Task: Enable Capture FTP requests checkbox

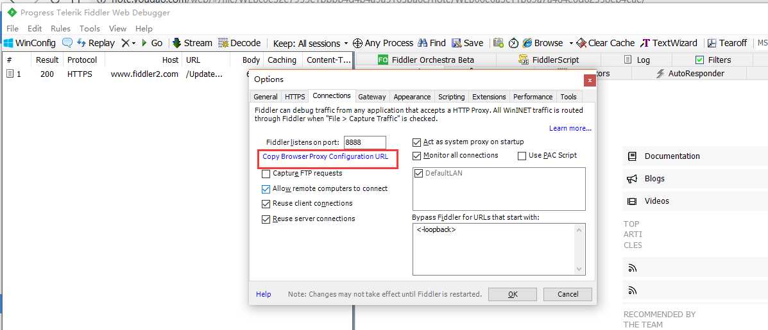Action: [266, 174]
